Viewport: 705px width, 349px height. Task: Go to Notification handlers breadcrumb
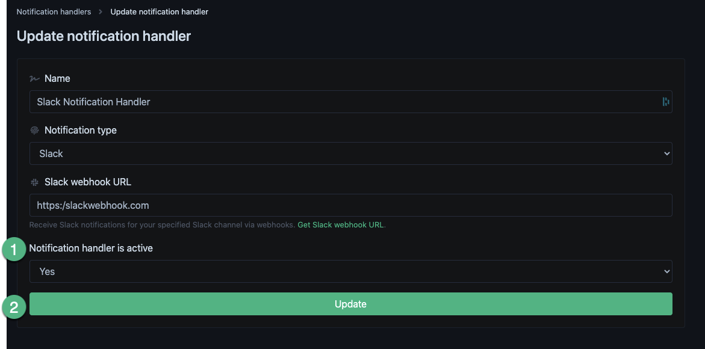pos(54,12)
